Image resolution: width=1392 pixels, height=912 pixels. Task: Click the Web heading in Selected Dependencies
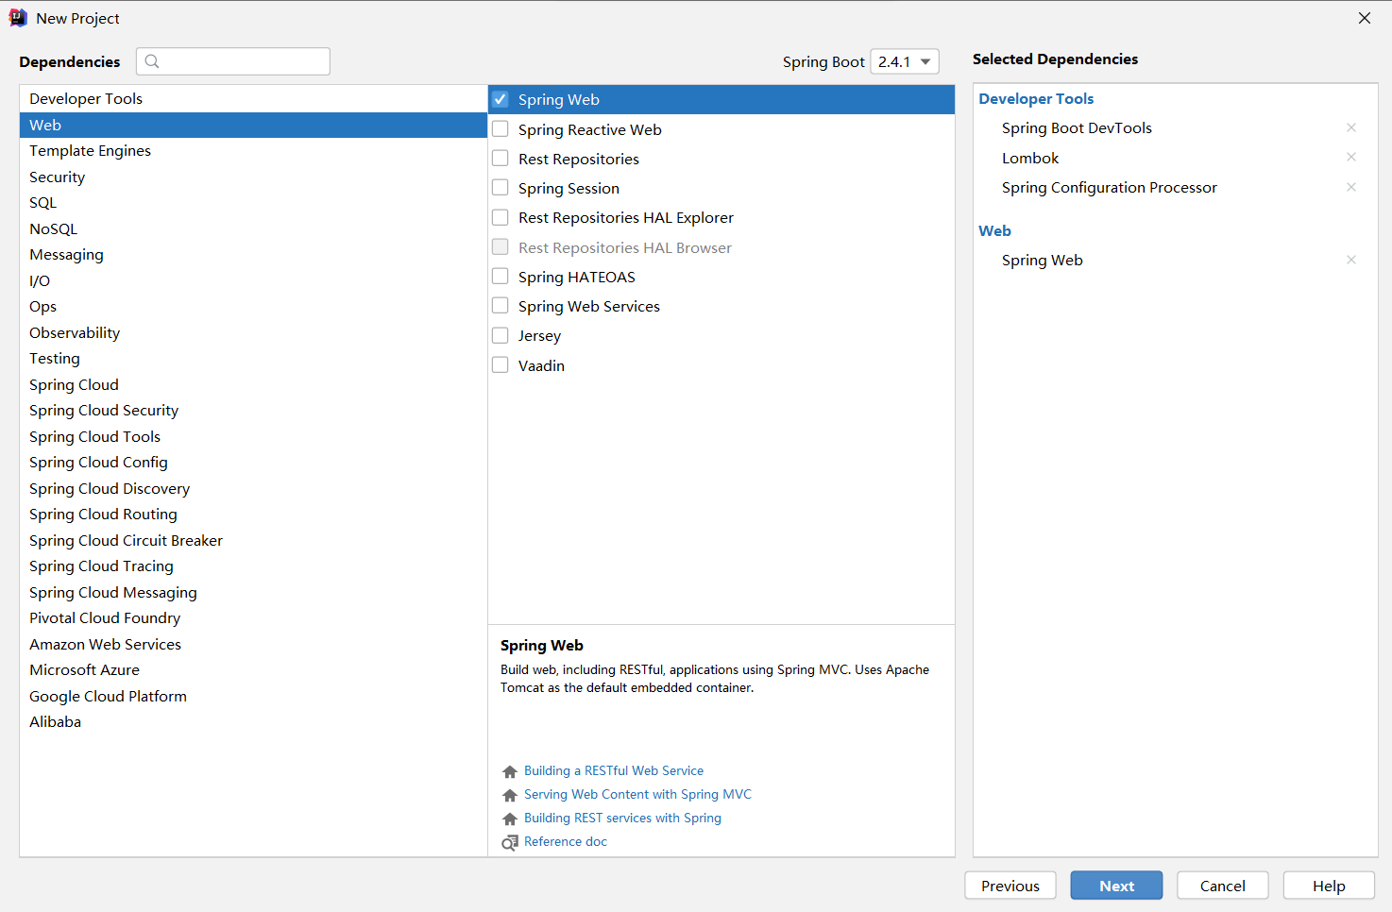tap(994, 230)
